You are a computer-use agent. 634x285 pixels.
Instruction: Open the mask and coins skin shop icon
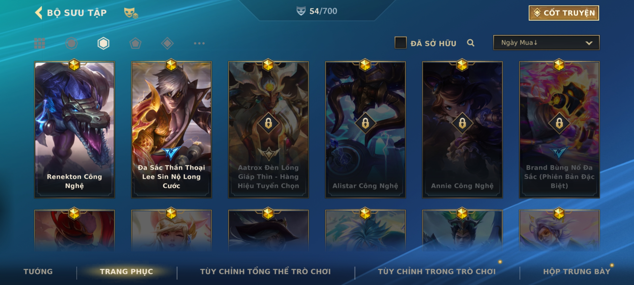pyautogui.click(x=131, y=13)
